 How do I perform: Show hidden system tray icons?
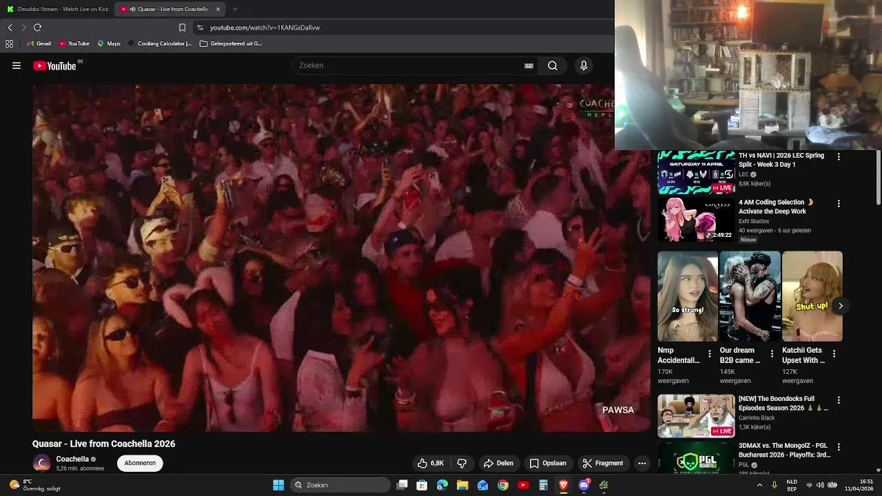tap(759, 485)
